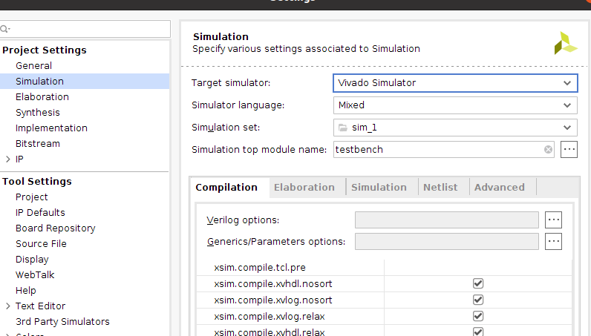Image resolution: width=591 pixels, height=336 pixels.
Task: Click the xsim.compile.tcl.pre row
Action: tap(384, 268)
